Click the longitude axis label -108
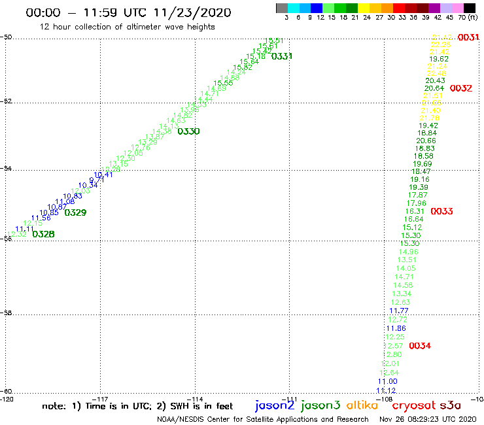The width and height of the screenshot is (484, 425). [x=385, y=399]
